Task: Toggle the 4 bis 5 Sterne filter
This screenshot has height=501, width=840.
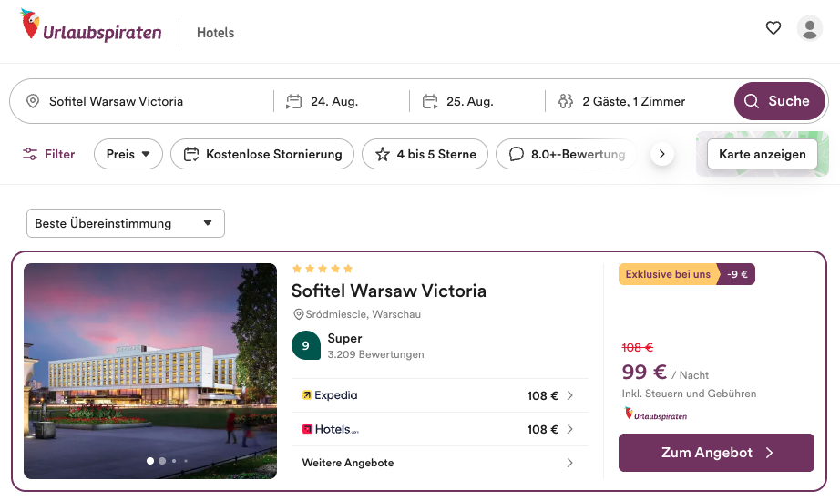Action: [x=425, y=154]
